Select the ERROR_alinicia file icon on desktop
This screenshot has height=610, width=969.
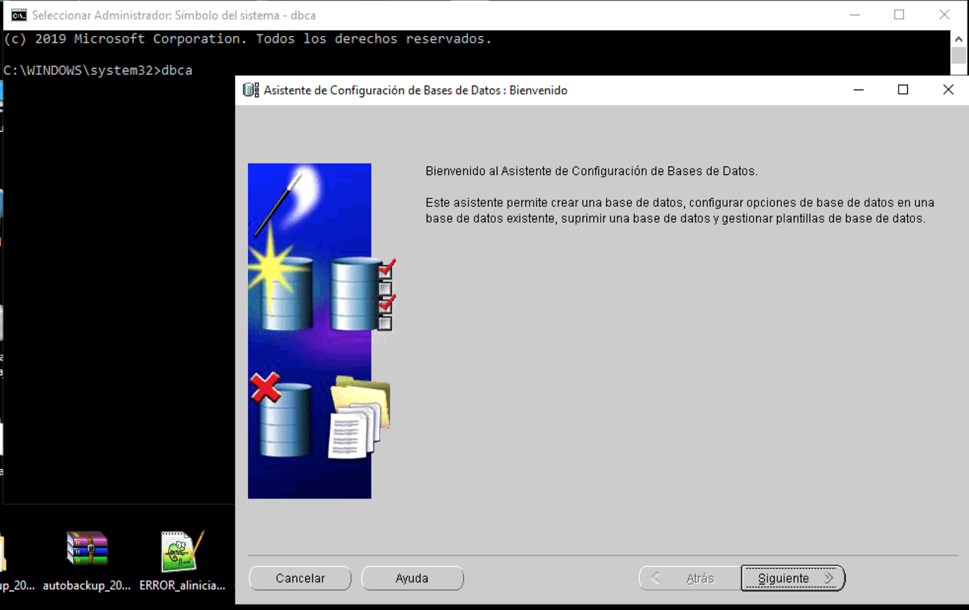pyautogui.click(x=182, y=551)
